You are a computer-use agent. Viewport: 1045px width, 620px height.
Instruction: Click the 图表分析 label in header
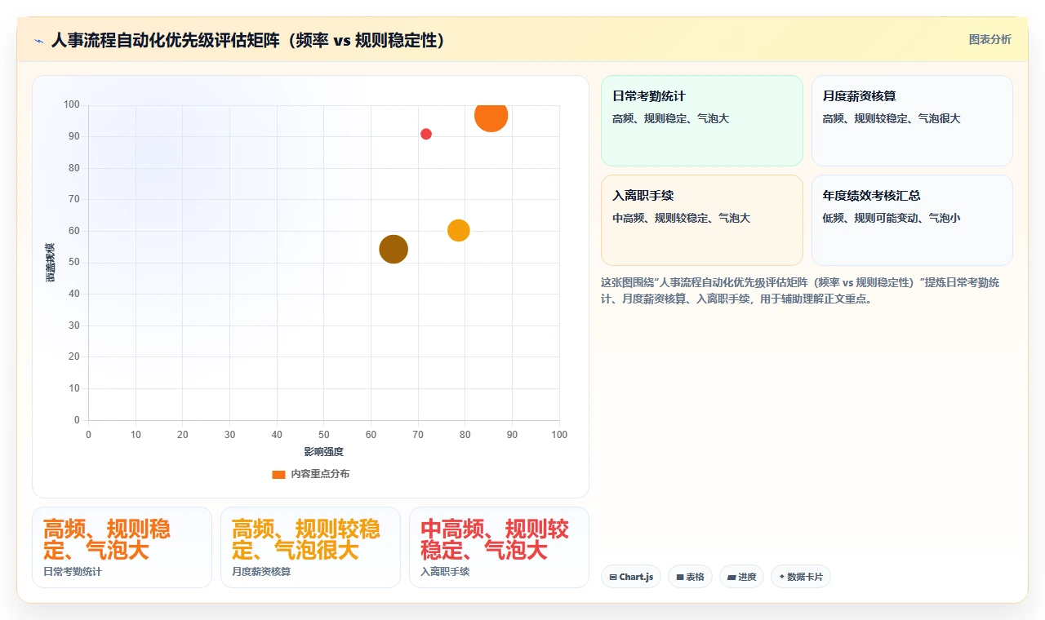(989, 39)
